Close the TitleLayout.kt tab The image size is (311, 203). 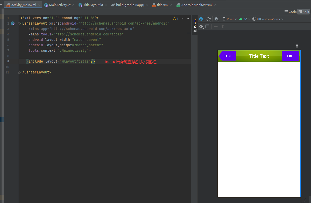[x=106, y=5]
